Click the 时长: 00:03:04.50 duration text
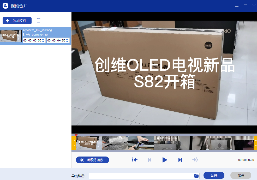 click(35, 35)
